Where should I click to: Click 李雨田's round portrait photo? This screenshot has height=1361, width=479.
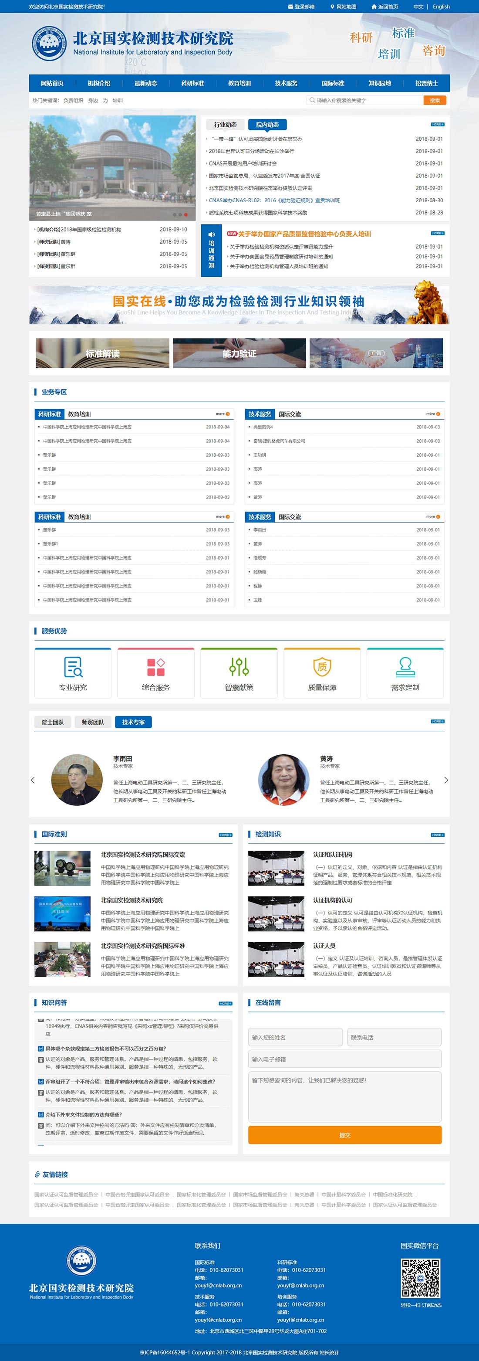pos(77,779)
